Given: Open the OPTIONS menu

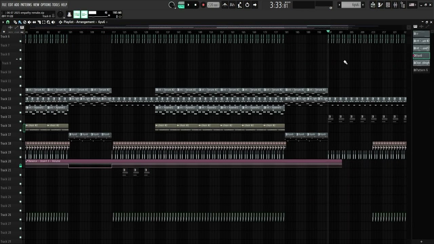Looking at the screenshot, I should [45, 5].
